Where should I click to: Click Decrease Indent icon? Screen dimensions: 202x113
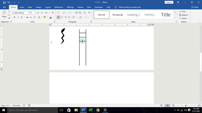click(x=76, y=13)
